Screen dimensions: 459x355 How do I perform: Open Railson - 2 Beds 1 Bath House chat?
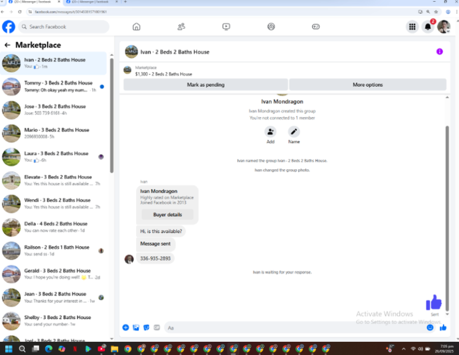tap(53, 251)
